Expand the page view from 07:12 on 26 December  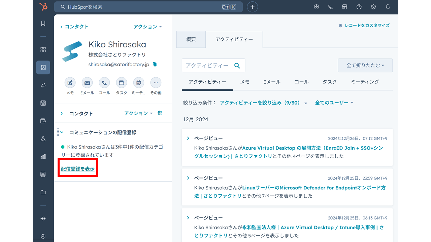pyautogui.click(x=188, y=138)
